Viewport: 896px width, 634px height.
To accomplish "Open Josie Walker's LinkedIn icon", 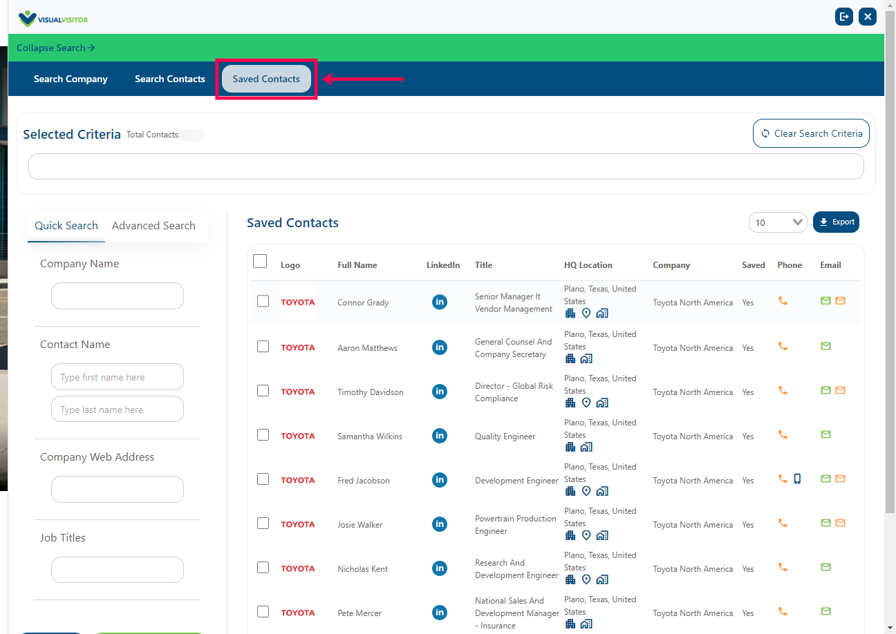I will [x=439, y=524].
